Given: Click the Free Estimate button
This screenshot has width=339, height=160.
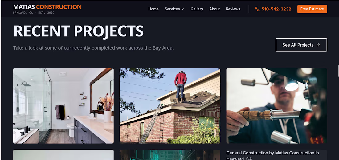Looking at the screenshot, I should tap(312, 9).
